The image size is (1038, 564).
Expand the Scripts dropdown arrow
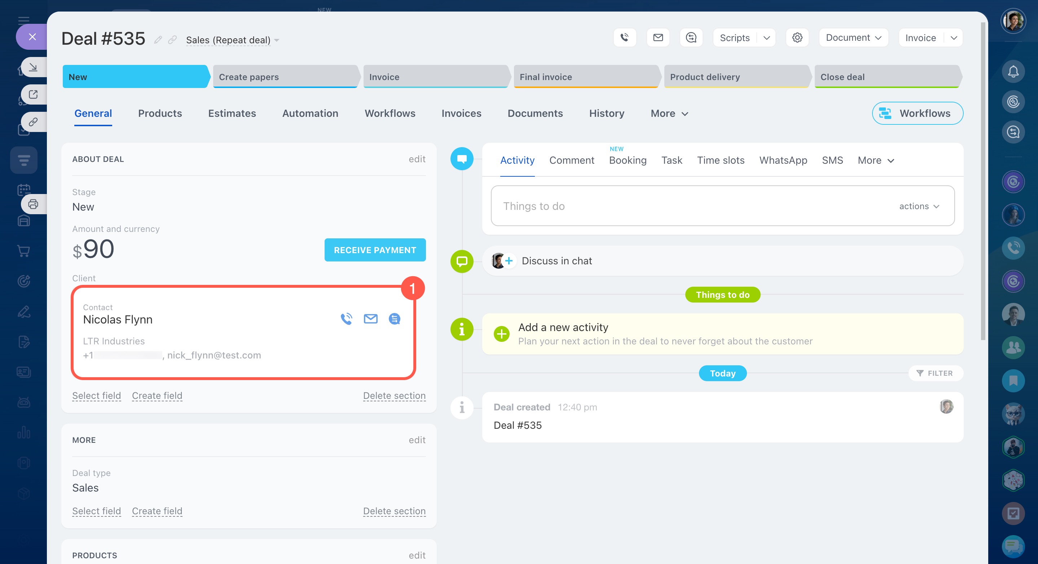[x=766, y=38]
